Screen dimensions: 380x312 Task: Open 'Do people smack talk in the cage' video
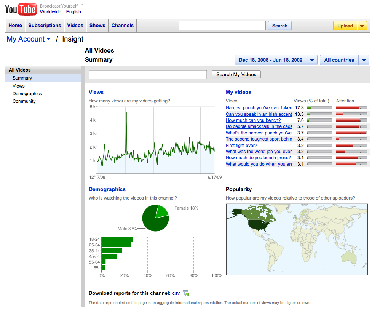coord(259,126)
